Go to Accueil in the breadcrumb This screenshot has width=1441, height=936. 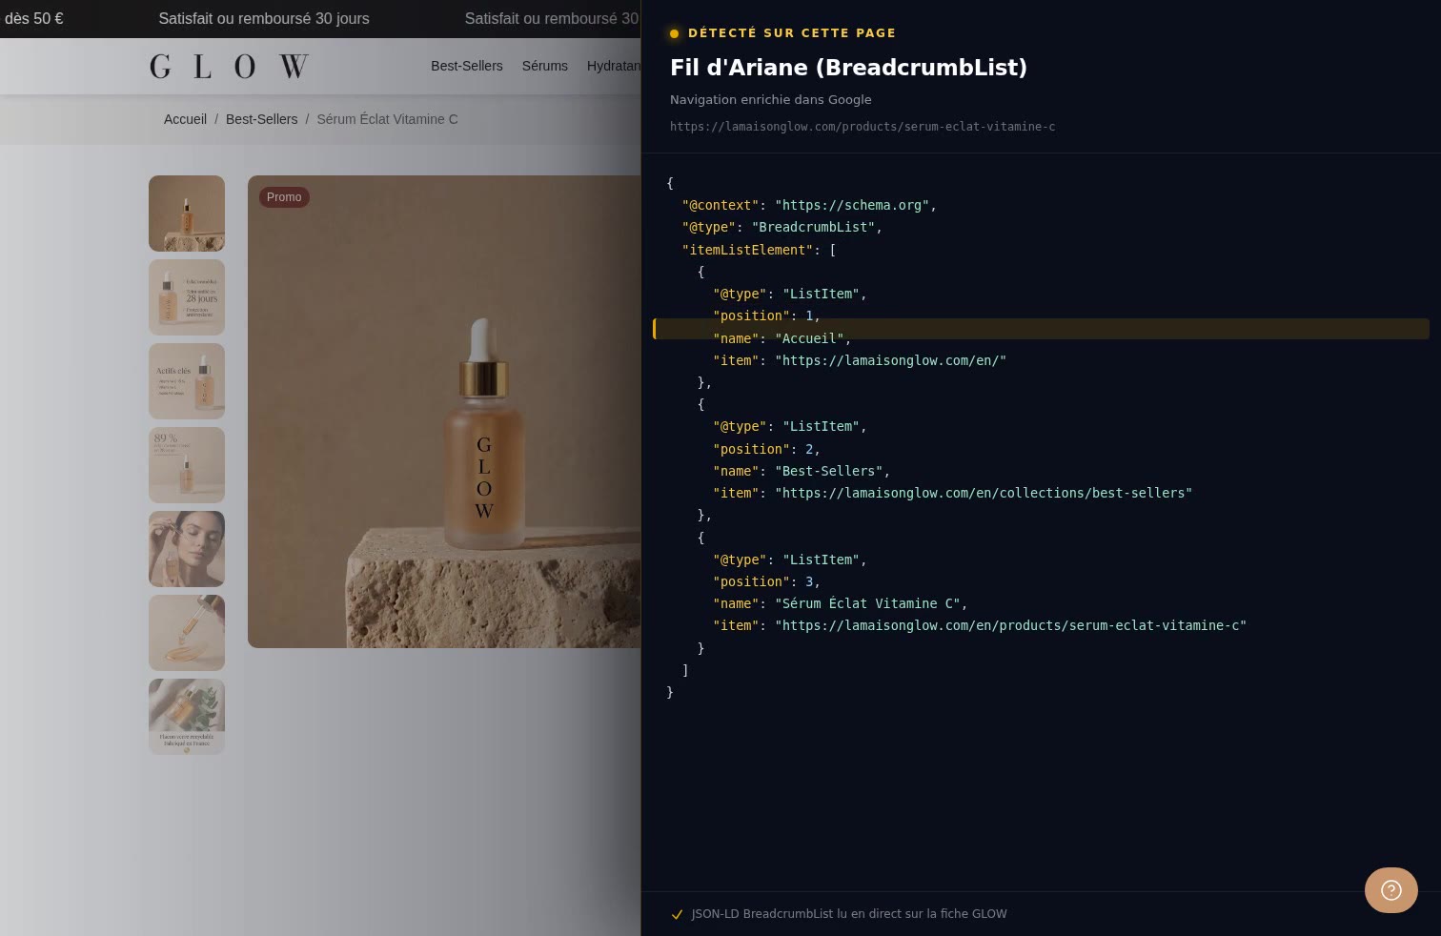click(x=185, y=119)
